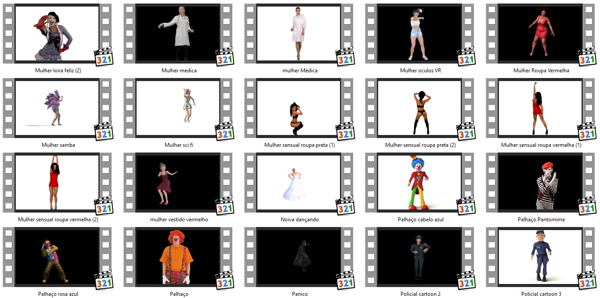Click the Mulher medica video thumbnail
The height and width of the screenshot is (298, 600).
point(178,34)
